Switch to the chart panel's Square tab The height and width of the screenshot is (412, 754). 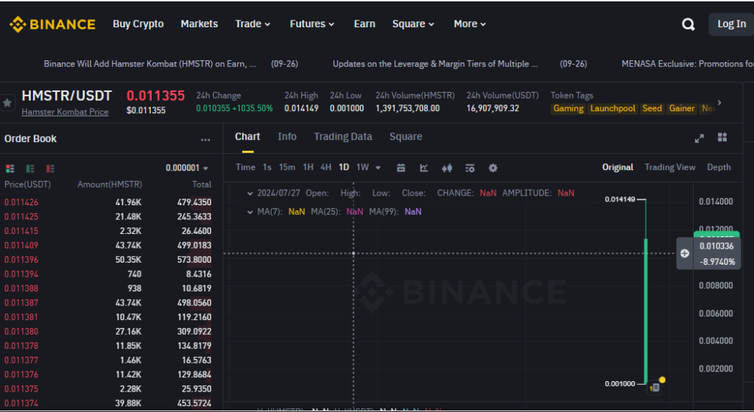pyautogui.click(x=406, y=137)
